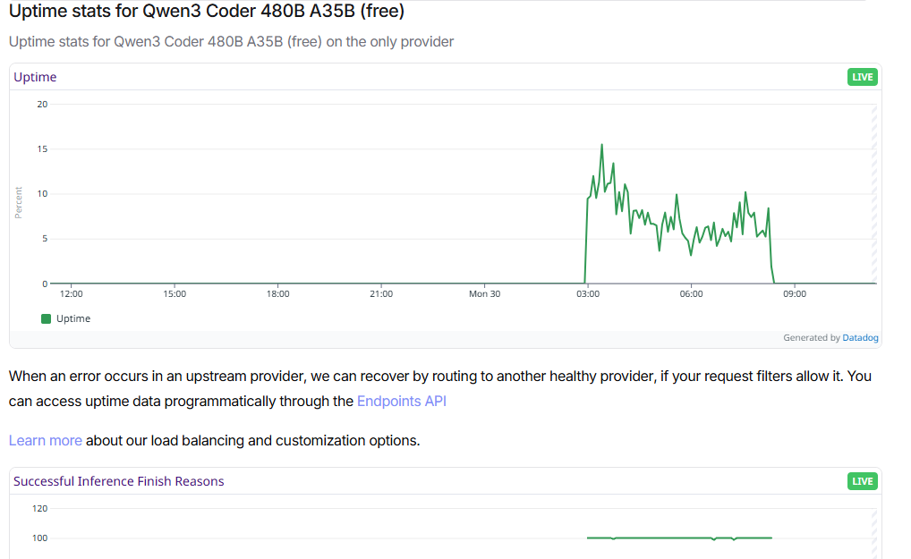Click the LIVE badge on Uptime chart
911x559 pixels.
862,77
